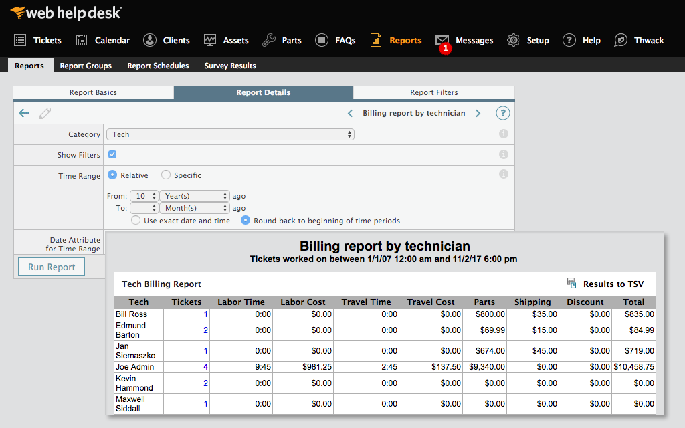Click the Assets icon
The width and height of the screenshot is (685, 428).
pos(210,40)
